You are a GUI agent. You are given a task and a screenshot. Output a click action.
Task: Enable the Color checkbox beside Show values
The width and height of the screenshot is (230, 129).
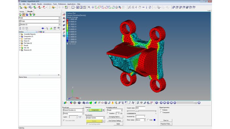pos(148,120)
